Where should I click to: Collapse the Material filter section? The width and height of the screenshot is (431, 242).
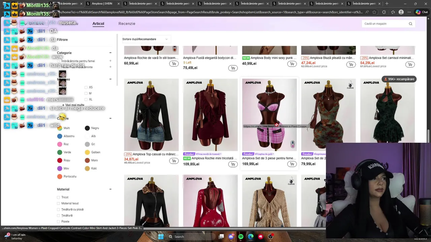(x=110, y=189)
